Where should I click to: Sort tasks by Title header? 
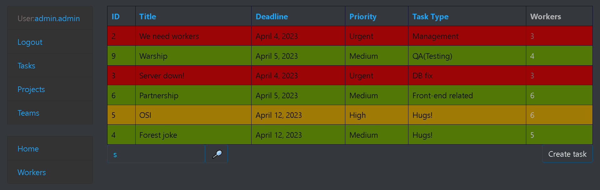coord(147,16)
